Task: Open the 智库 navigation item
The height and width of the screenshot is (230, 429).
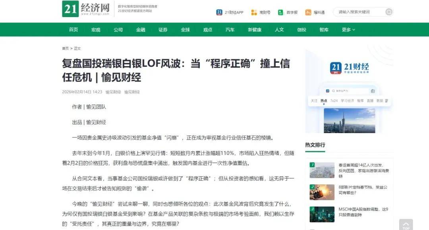Action: pyautogui.click(x=324, y=29)
